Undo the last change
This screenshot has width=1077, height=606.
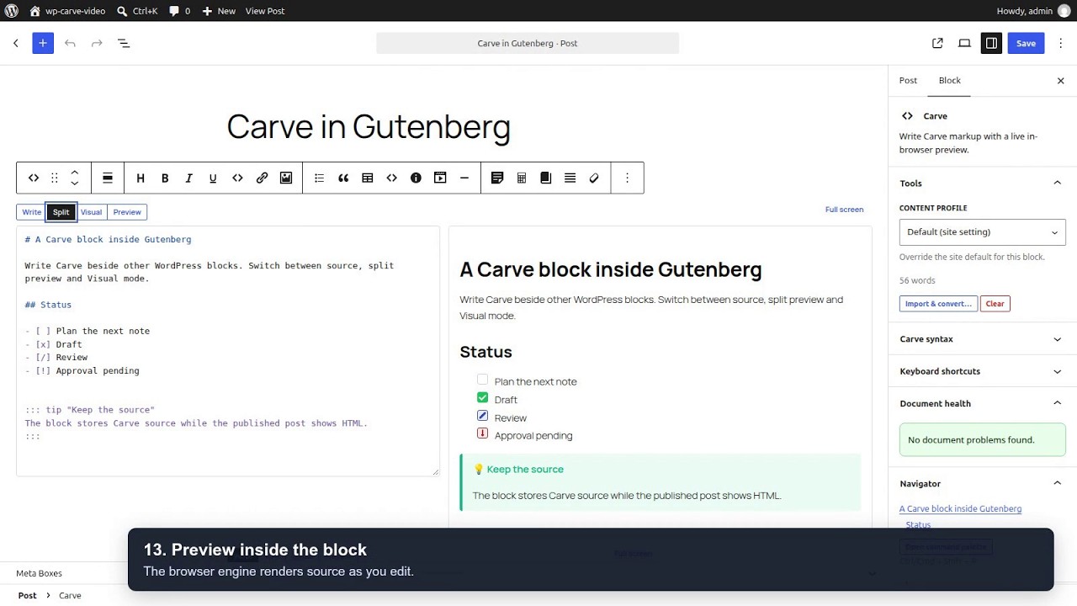pos(70,43)
